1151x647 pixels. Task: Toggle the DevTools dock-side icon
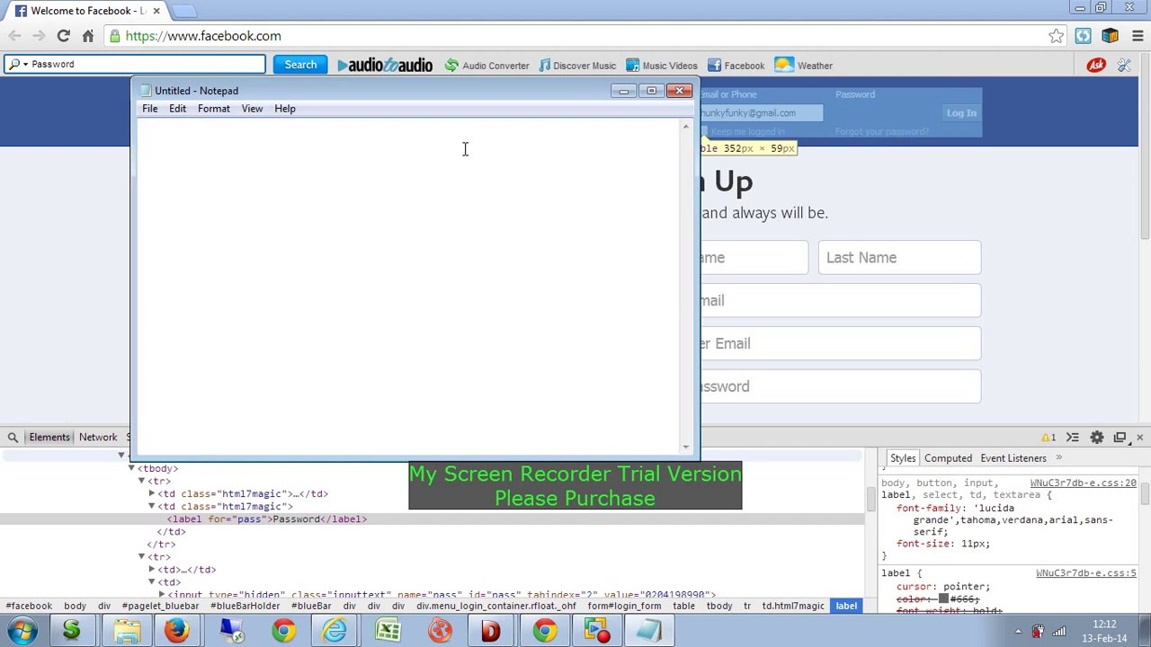coord(1120,438)
